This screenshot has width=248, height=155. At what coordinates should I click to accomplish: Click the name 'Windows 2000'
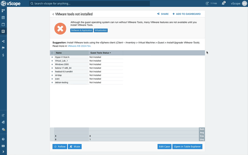click(x=62, y=64)
